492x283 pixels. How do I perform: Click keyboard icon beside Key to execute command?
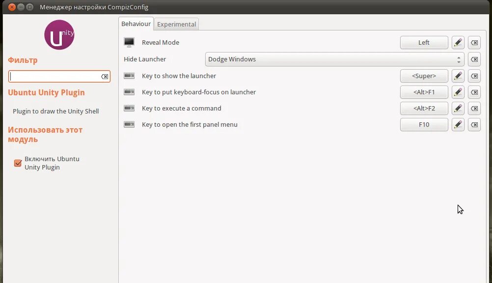click(129, 108)
